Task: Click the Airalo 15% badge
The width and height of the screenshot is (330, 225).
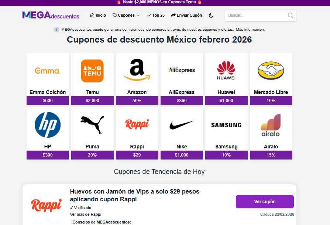Action: point(271,155)
